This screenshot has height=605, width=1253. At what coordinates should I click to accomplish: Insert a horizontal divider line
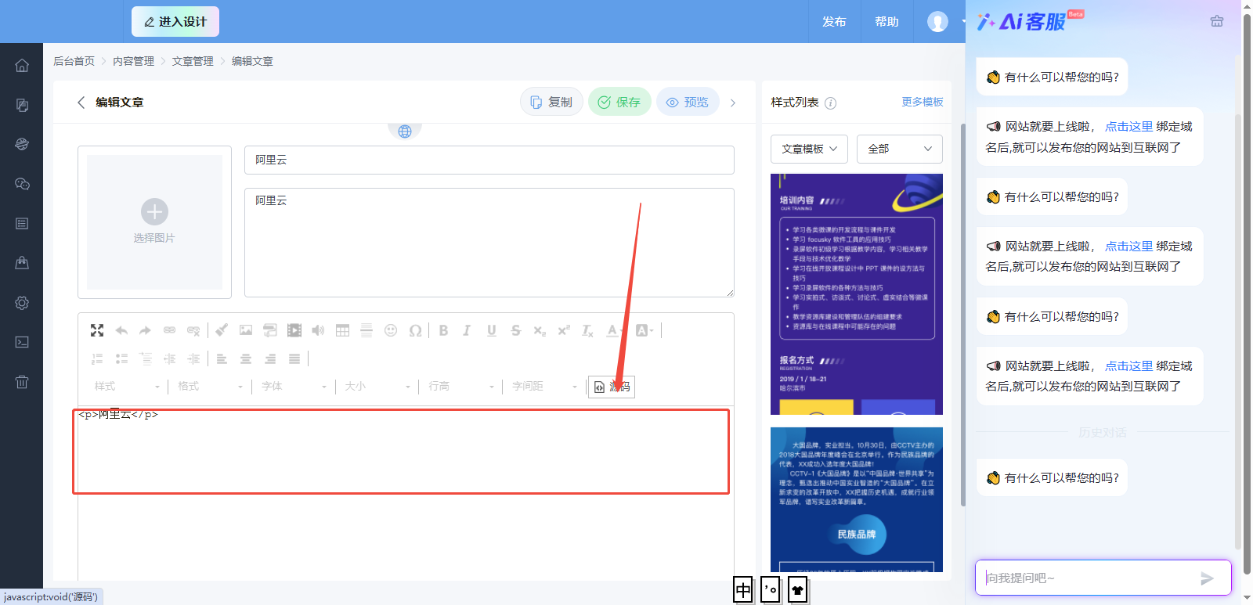pos(367,330)
